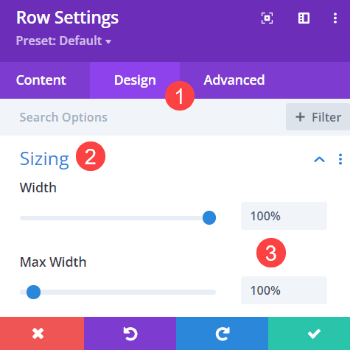Click the snap modal to sidebar icon

tap(304, 18)
